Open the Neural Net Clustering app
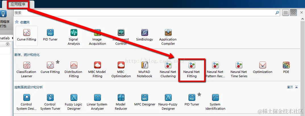This screenshot has height=116, width=305. click(168, 70)
